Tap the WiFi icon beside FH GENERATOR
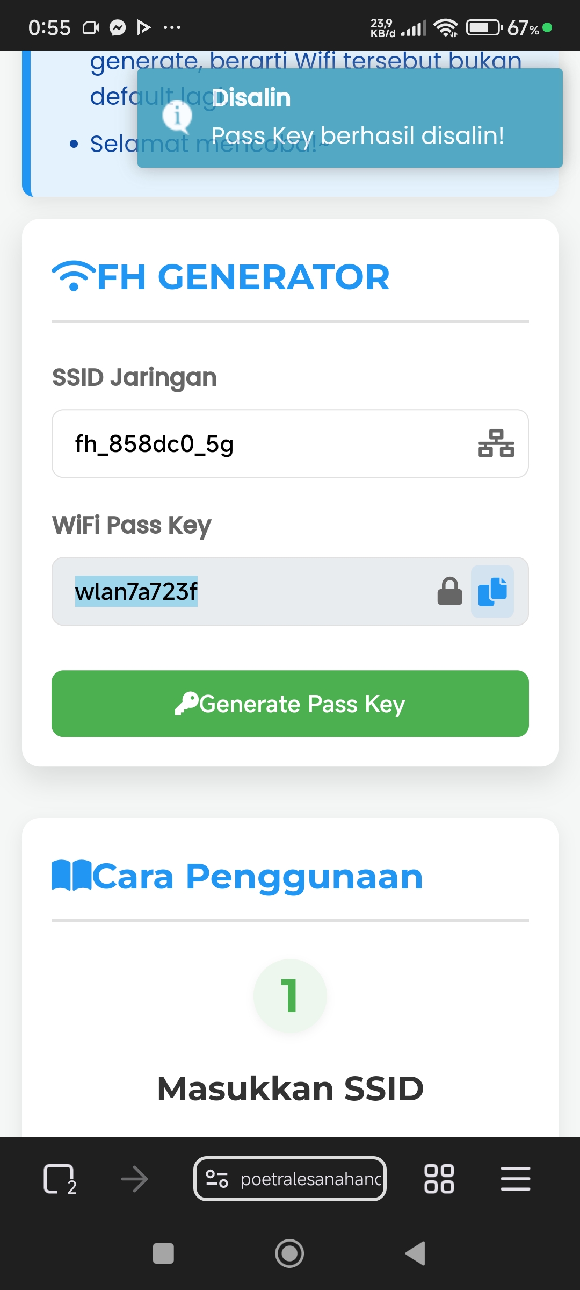 click(74, 276)
